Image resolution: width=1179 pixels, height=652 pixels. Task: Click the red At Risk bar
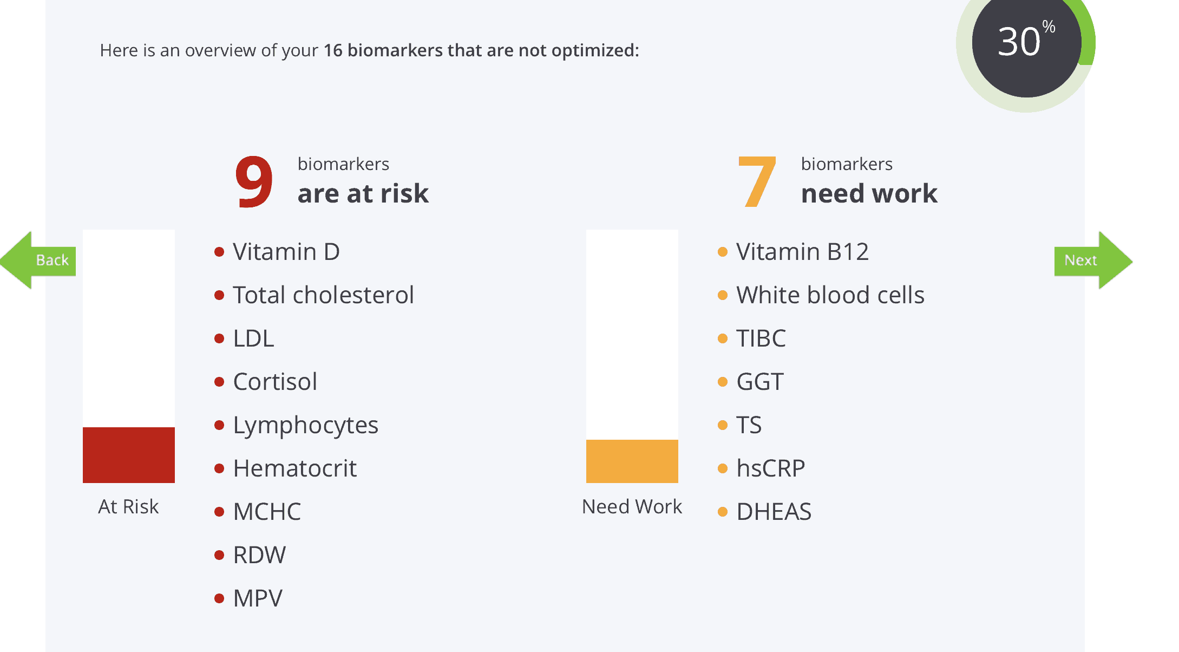pos(129,455)
